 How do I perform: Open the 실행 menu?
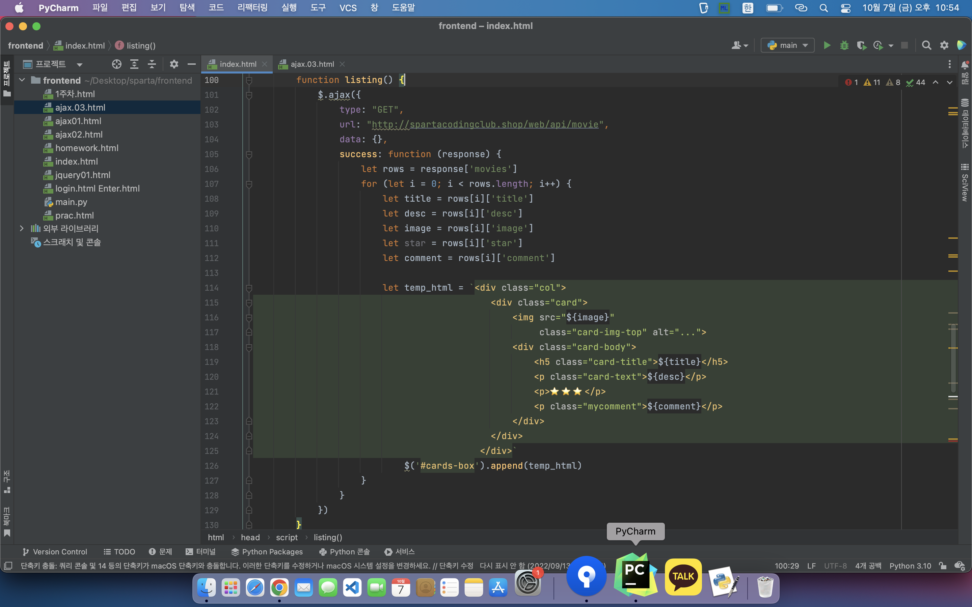[289, 8]
